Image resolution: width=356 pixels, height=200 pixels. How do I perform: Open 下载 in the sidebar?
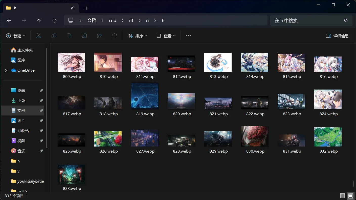21,100
